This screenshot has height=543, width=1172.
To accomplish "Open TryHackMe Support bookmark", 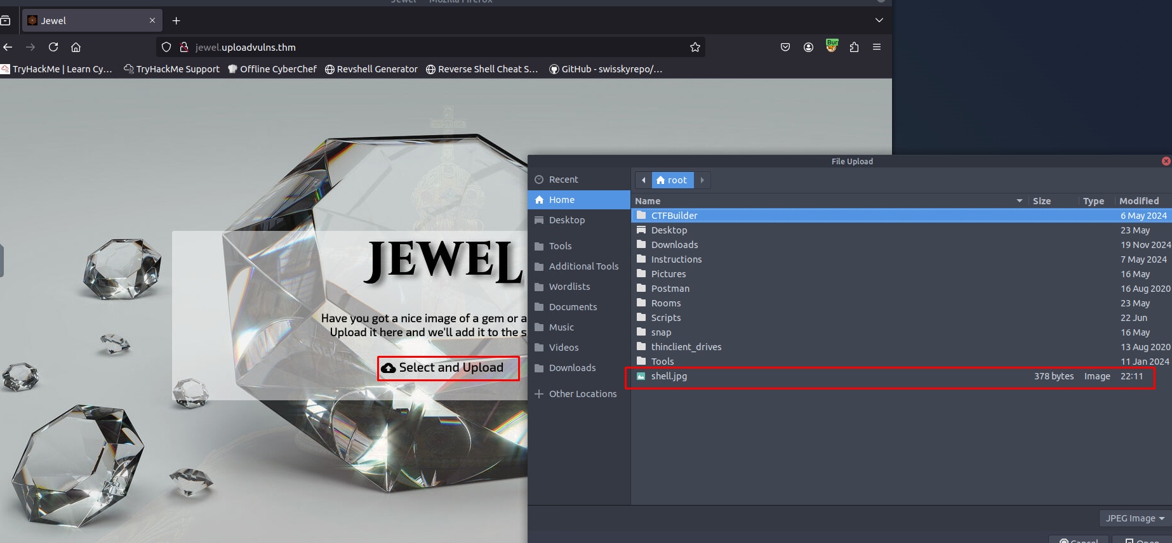I will tap(172, 69).
